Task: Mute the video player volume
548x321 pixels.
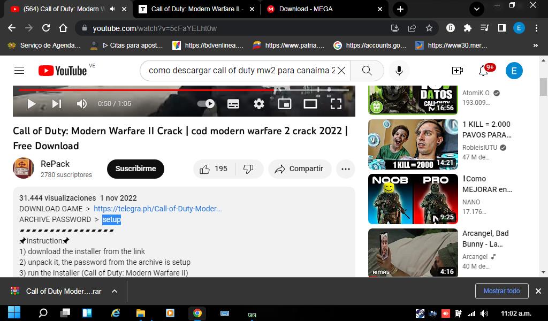Action: coord(82,104)
